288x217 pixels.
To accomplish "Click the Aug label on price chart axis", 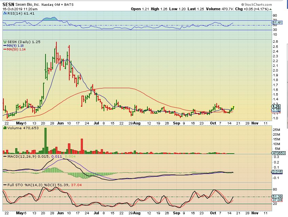I will coord(137,123).
